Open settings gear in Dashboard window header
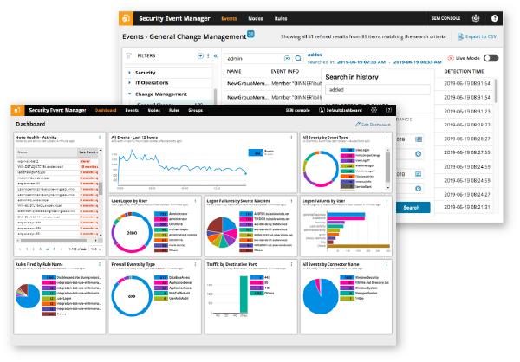 (x=374, y=110)
